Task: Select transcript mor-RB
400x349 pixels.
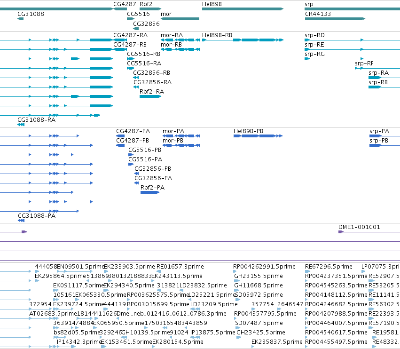Action: [171, 44]
